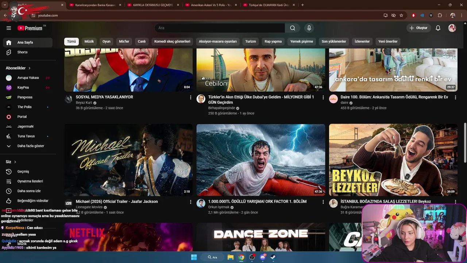467x263 pixels.
Task: Open the KayPea subscription channel
Action: pos(28,88)
